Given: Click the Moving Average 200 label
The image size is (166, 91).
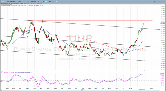Looking at the screenshot, I should tap(19, 5).
